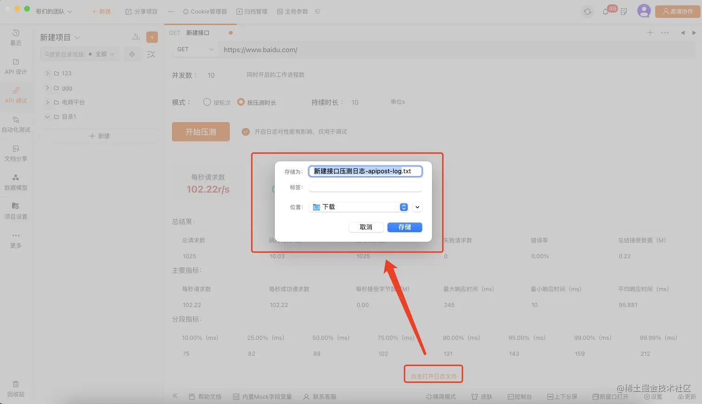Screen dimensions: 702x404
Task: Open the 哥们的团队 team dropdown
Action: pyautogui.click(x=54, y=12)
